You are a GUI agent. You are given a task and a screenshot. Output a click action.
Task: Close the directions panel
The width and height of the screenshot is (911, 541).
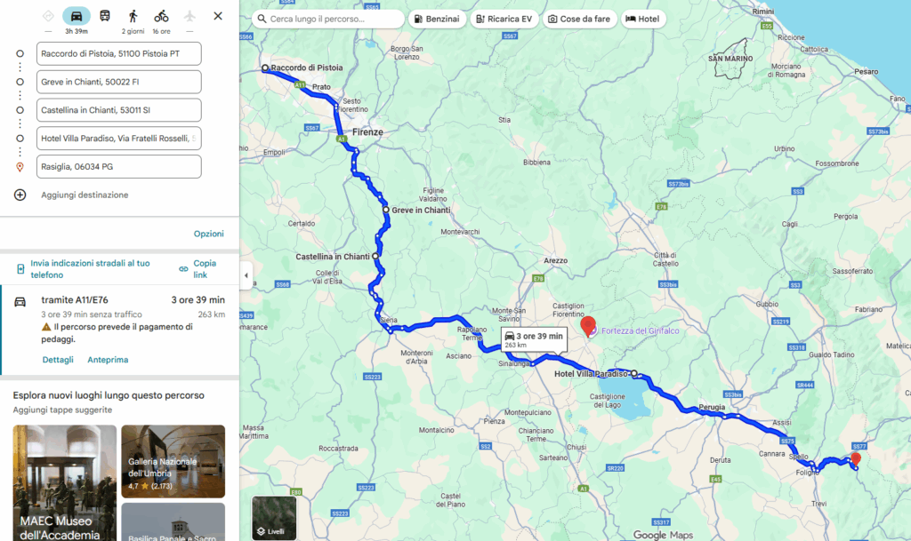click(218, 16)
